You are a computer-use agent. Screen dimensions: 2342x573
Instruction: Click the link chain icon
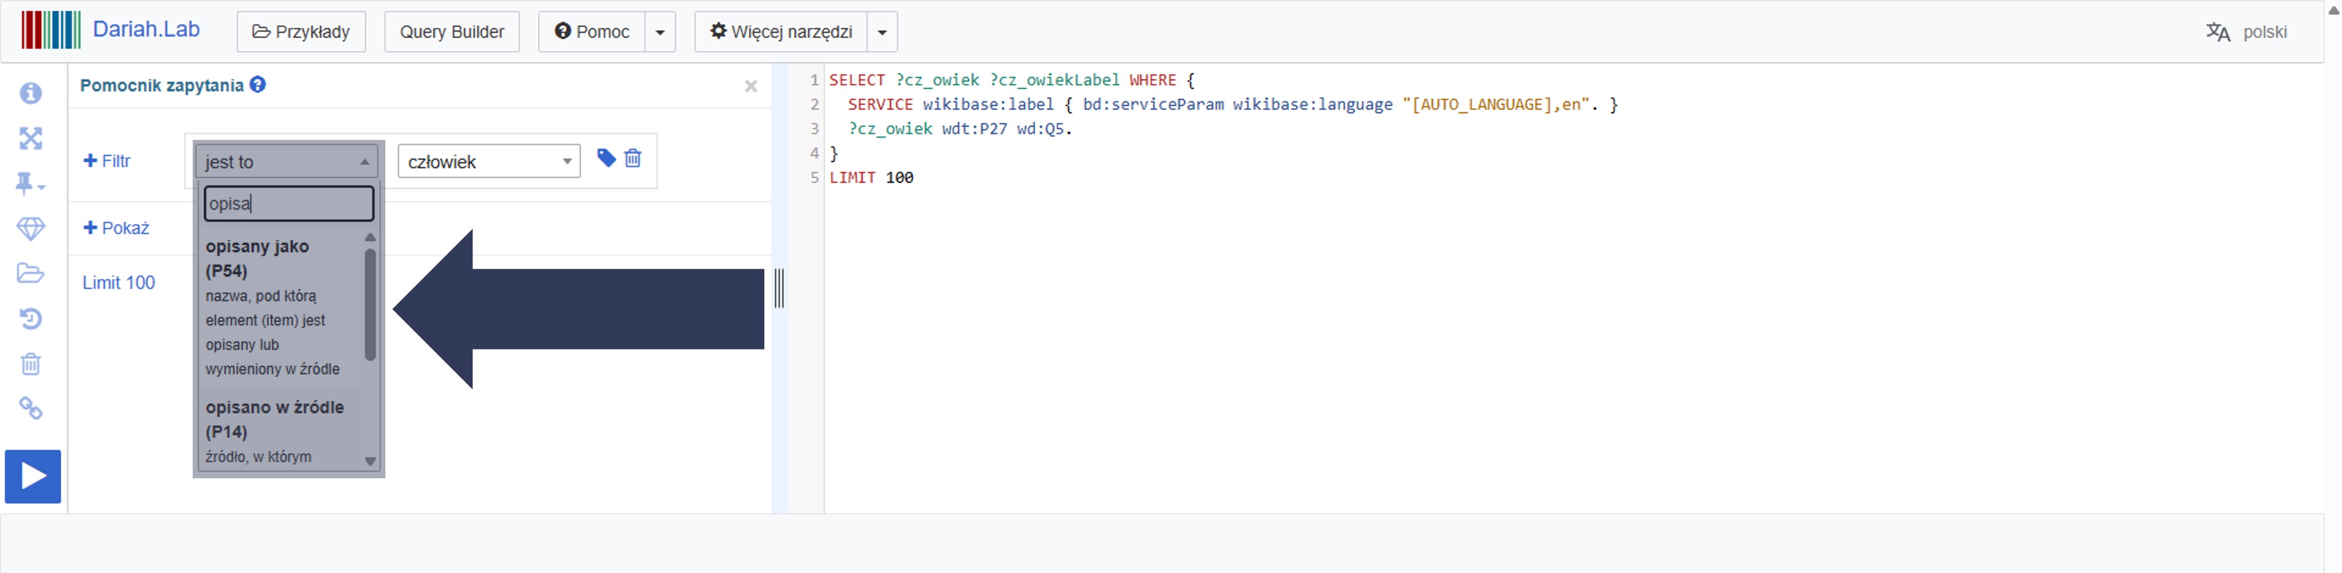point(31,409)
